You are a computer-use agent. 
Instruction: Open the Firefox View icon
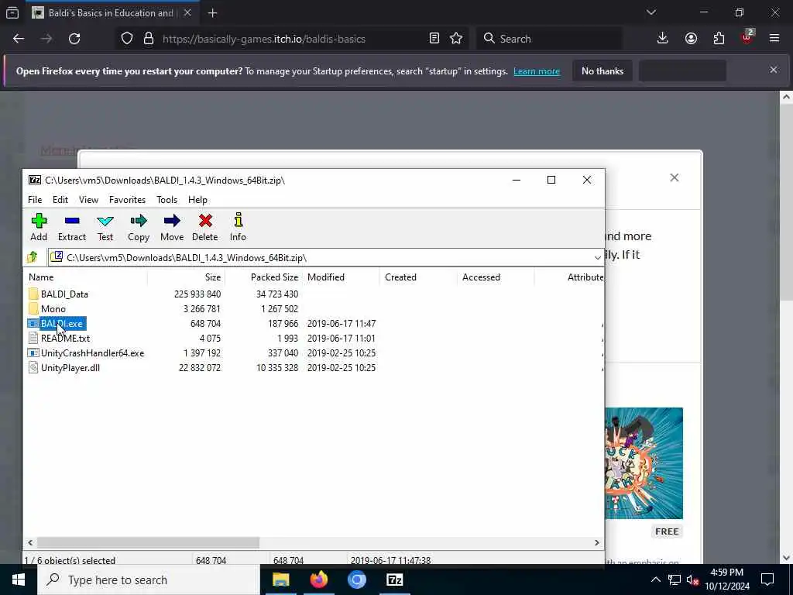click(12, 13)
